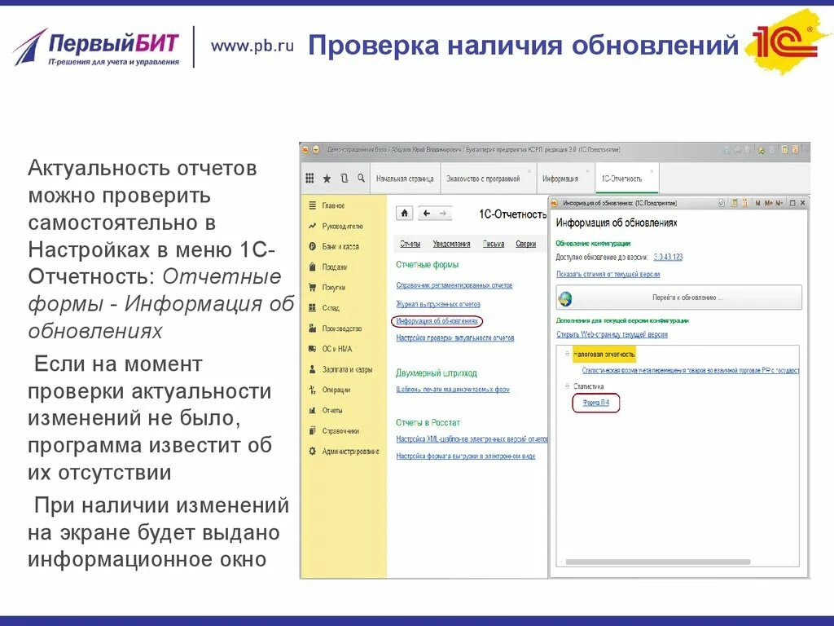This screenshot has width=834, height=626.
Task: Open the Отчеты section
Action: pos(332,411)
